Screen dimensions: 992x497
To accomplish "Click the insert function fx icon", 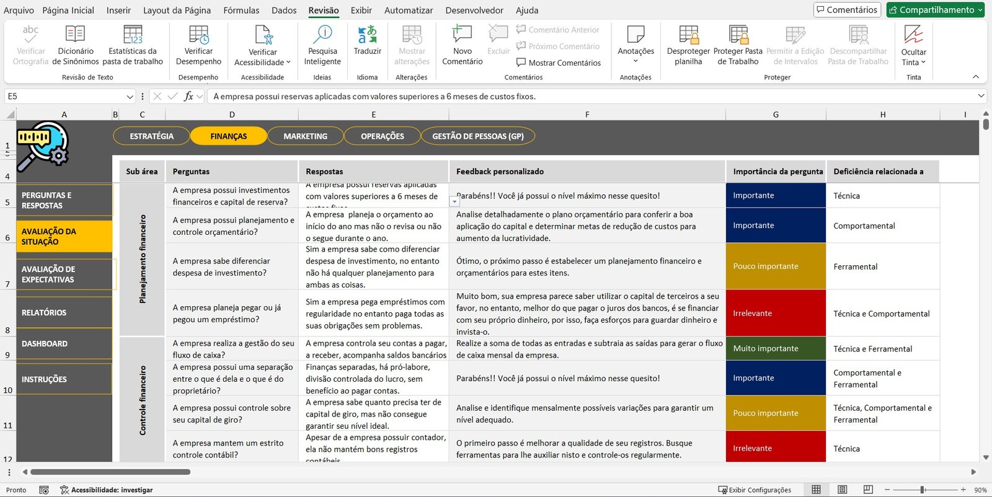I will 188,96.
